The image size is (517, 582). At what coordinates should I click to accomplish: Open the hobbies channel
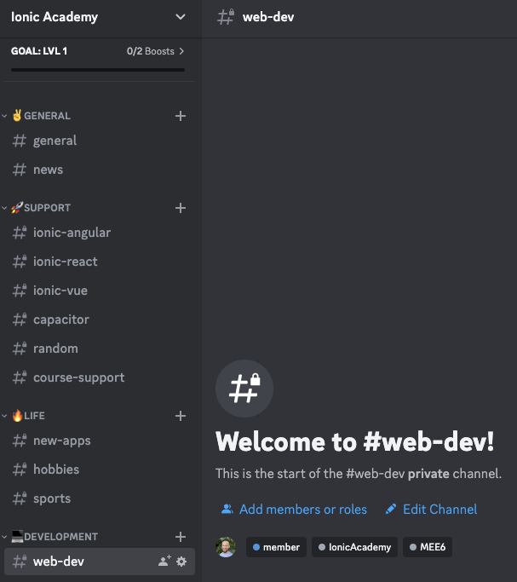pyautogui.click(x=100, y=470)
